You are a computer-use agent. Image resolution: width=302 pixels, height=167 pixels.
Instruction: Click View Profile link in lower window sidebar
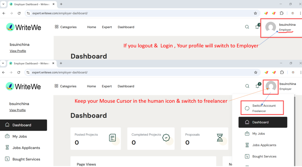pyautogui.click(x=17, y=110)
